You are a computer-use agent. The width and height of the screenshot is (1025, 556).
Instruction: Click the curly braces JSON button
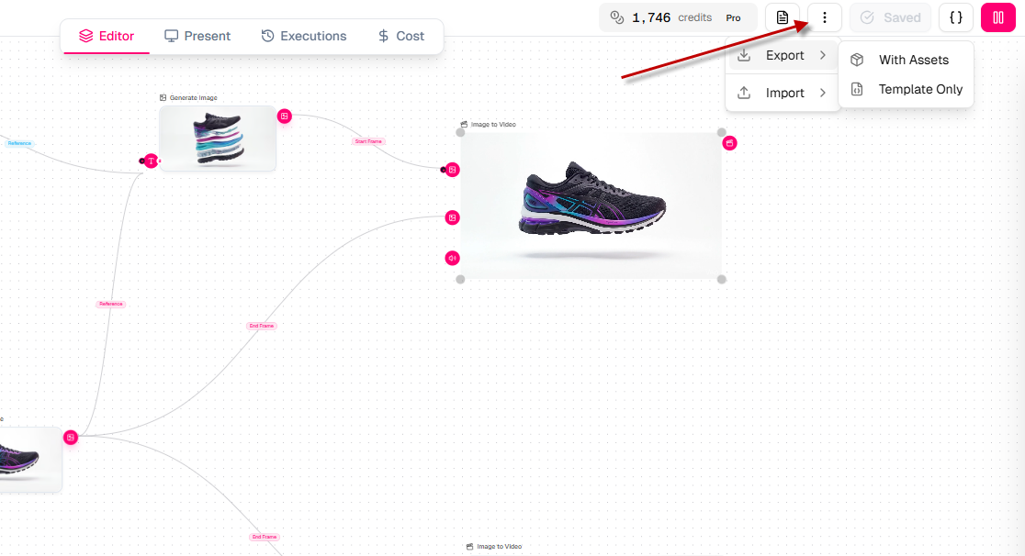pyautogui.click(x=955, y=17)
